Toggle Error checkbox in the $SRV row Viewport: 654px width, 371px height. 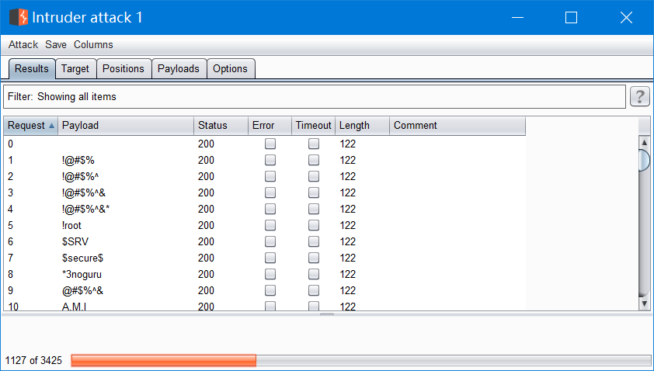(x=270, y=241)
